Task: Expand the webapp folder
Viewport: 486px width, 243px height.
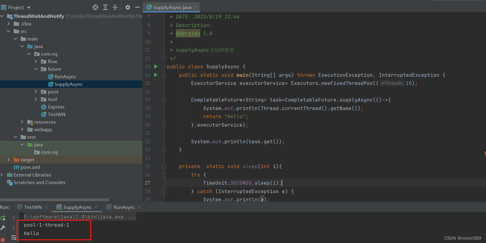Action: [22, 129]
